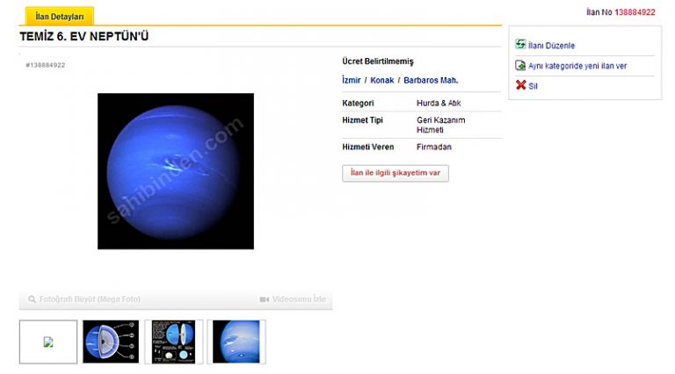Click the new listing page icon
Image resolution: width=675 pixels, height=374 pixels.
(520, 65)
